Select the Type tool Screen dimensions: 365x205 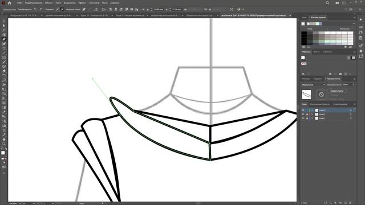pyautogui.click(x=4, y=48)
